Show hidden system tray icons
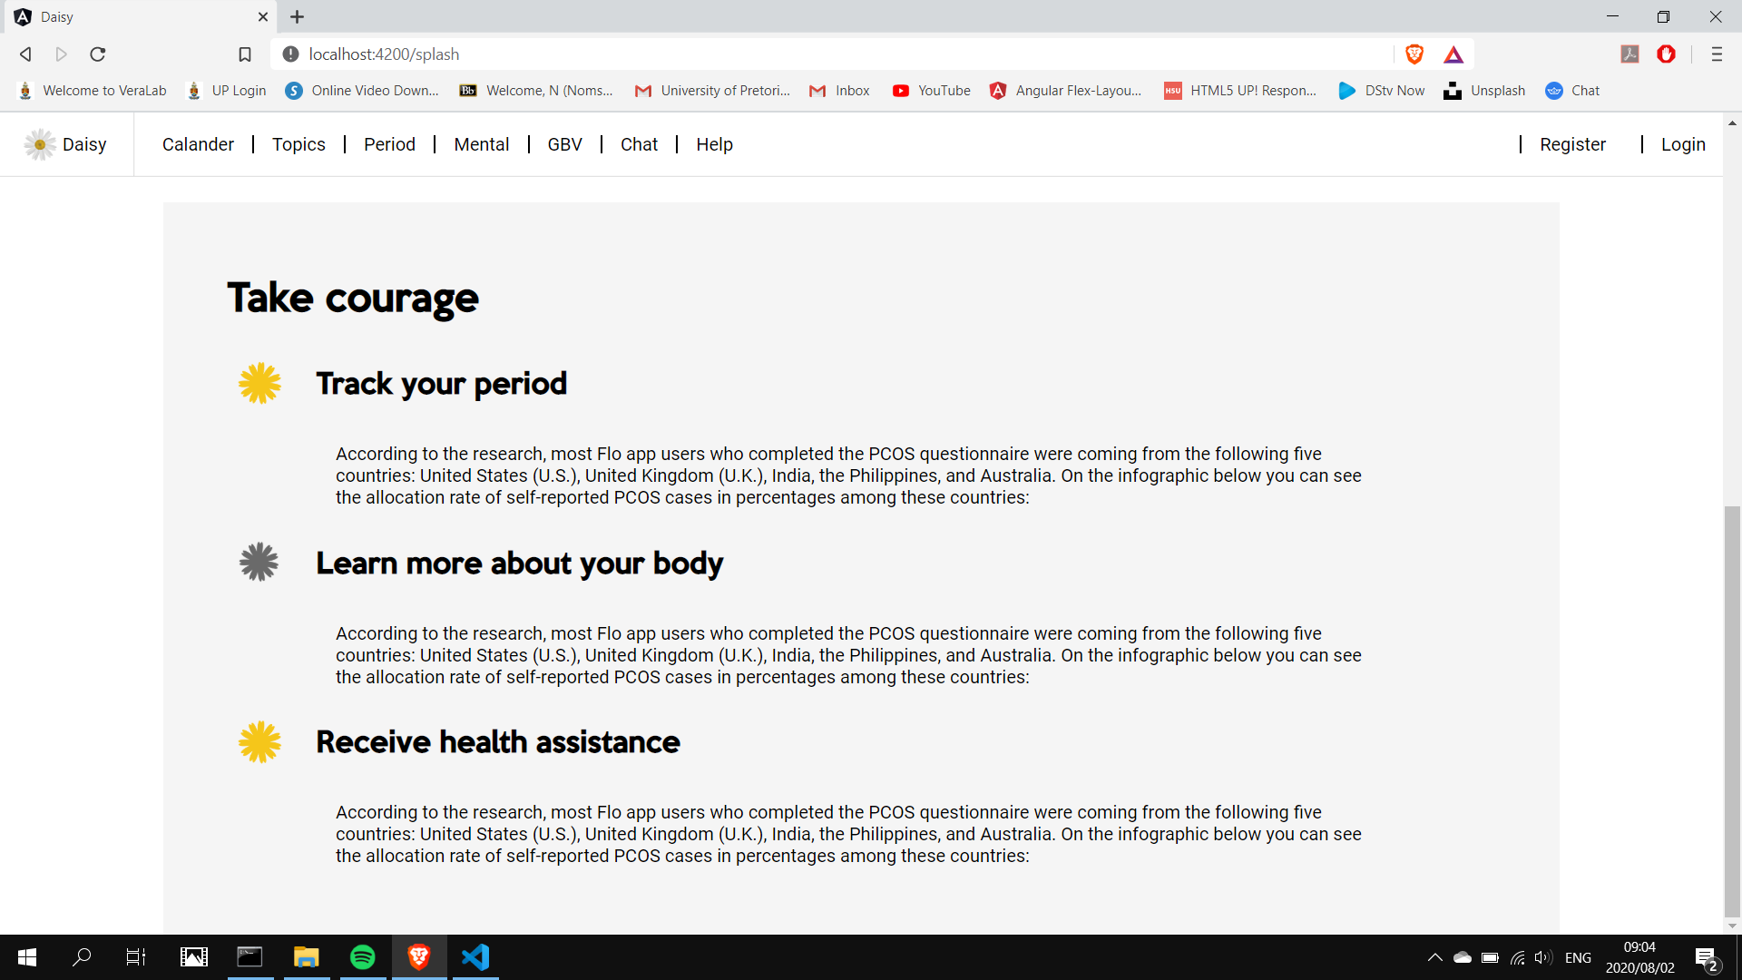1742x980 pixels. tap(1434, 957)
